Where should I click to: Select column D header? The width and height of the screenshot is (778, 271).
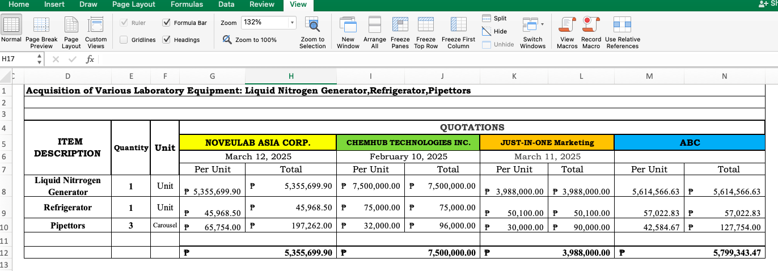(67, 76)
